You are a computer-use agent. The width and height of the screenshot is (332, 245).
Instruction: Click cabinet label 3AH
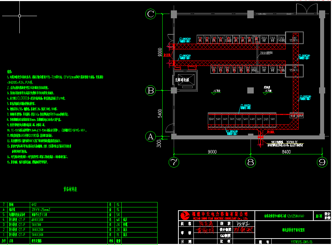(259, 119)
